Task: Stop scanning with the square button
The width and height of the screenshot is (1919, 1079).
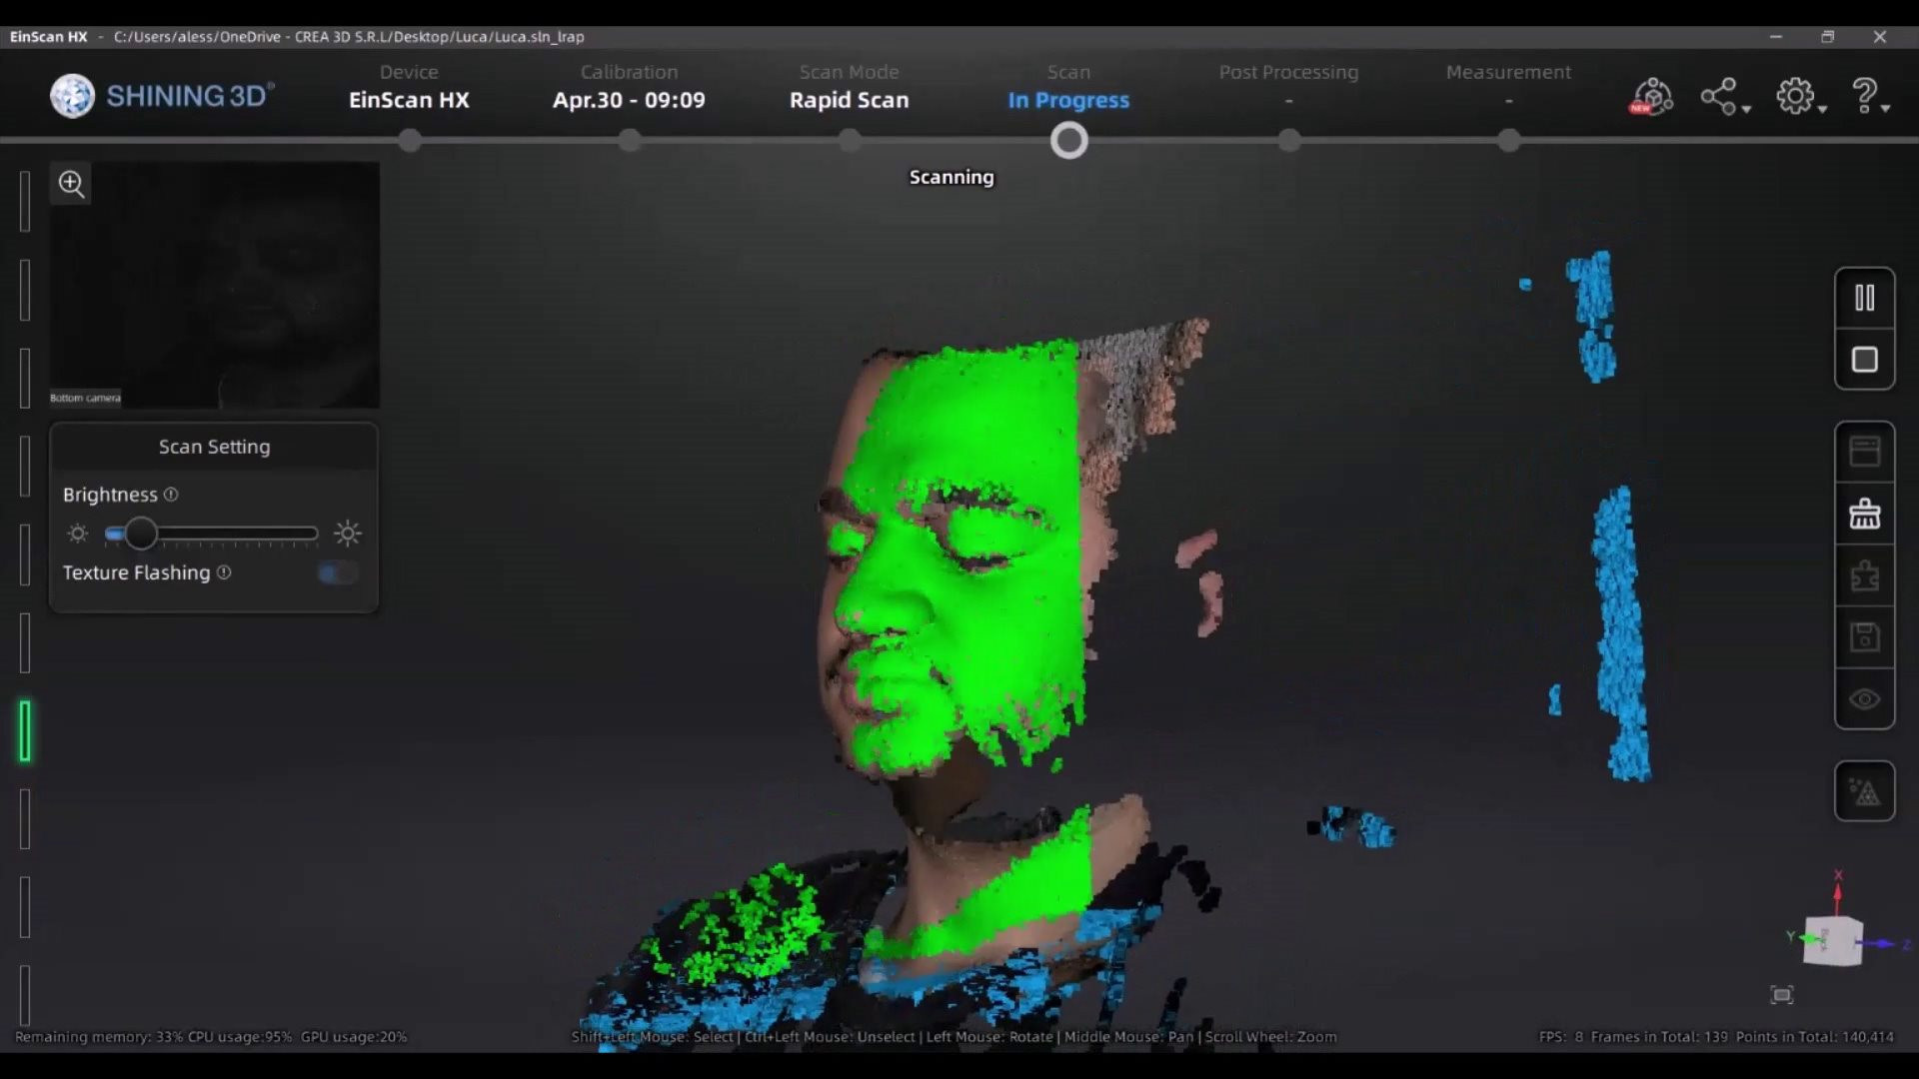Action: [x=1864, y=360]
